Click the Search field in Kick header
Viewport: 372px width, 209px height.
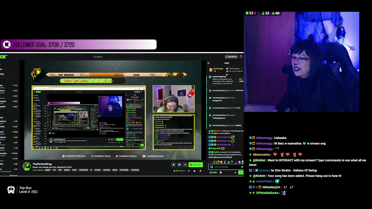(x=118, y=57)
